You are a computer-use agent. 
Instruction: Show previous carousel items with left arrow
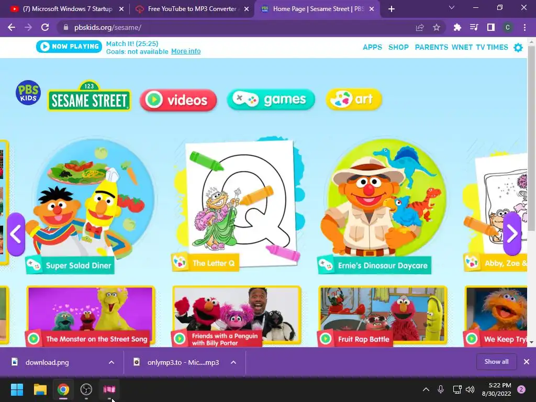(x=16, y=234)
